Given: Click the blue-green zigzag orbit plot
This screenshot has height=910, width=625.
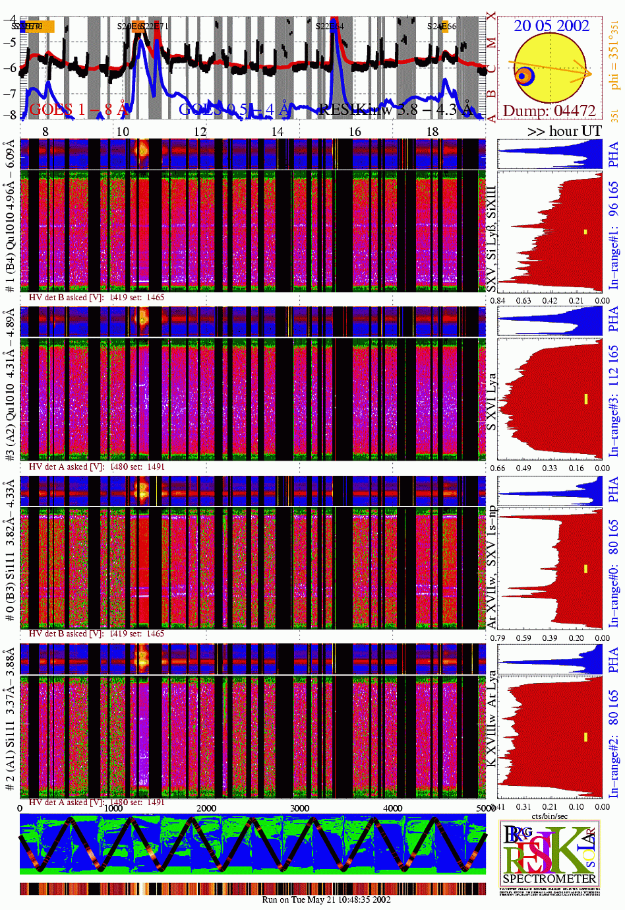Looking at the screenshot, I should coord(253,843).
